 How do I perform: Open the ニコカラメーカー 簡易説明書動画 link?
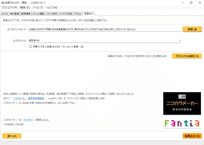(29, 98)
